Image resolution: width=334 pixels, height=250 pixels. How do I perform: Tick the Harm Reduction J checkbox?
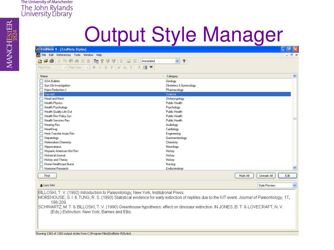tap(41, 90)
